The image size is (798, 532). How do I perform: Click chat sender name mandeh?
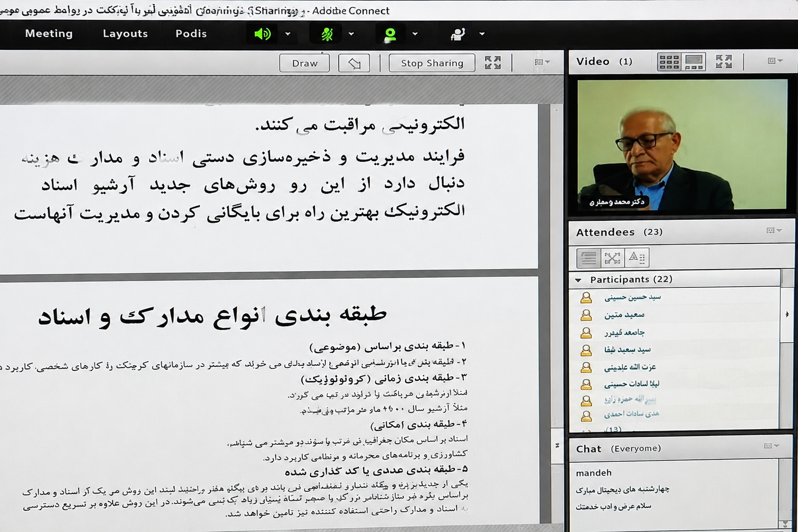pyautogui.click(x=594, y=473)
